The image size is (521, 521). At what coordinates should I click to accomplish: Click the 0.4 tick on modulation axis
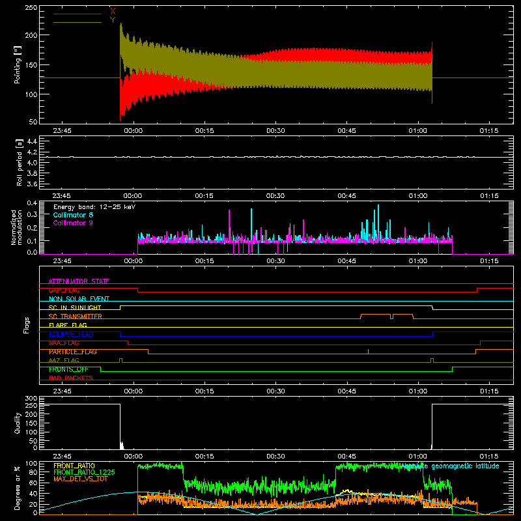click(32, 203)
